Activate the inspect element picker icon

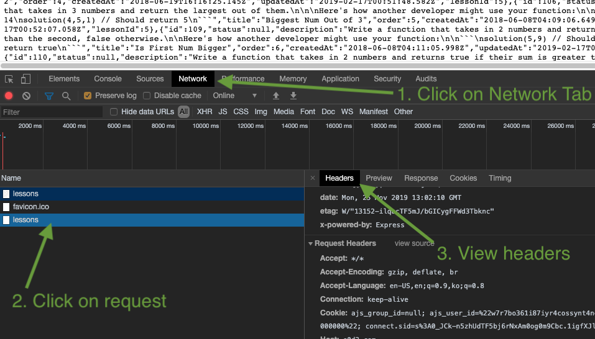point(9,79)
